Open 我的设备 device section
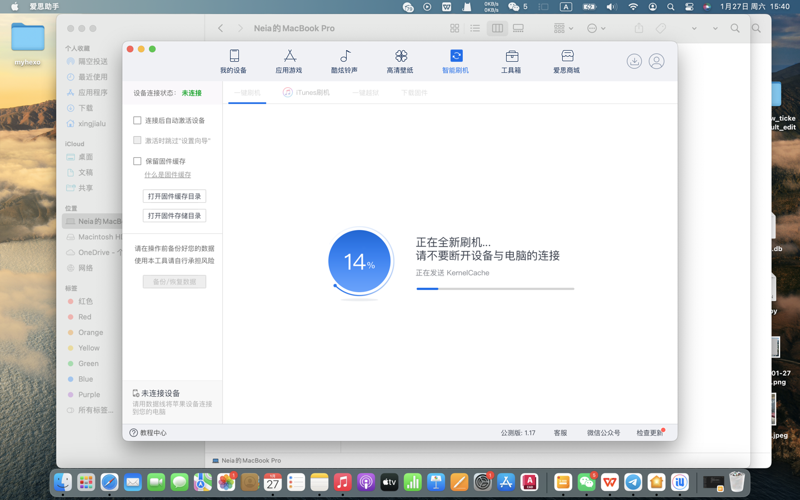This screenshot has width=800, height=500. pos(233,61)
